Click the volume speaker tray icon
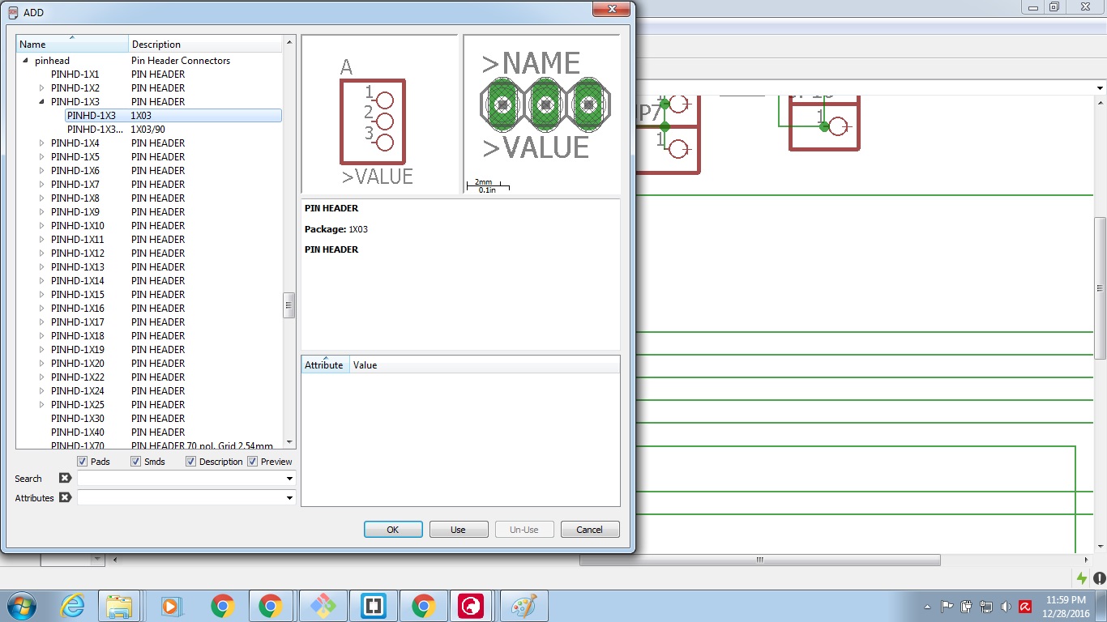Viewport: 1107px width, 622px height. point(1005,606)
